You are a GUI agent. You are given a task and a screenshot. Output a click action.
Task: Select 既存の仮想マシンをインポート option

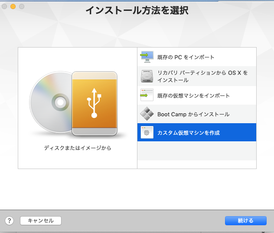(x=197, y=96)
